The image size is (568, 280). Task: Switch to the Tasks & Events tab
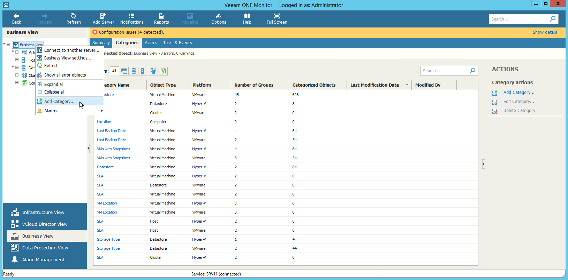tap(177, 43)
